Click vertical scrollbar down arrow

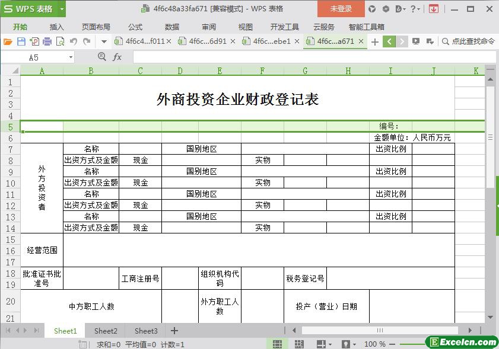coord(490,317)
